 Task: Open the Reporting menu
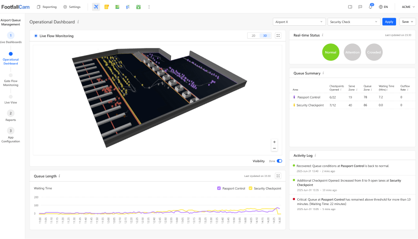pos(47,7)
